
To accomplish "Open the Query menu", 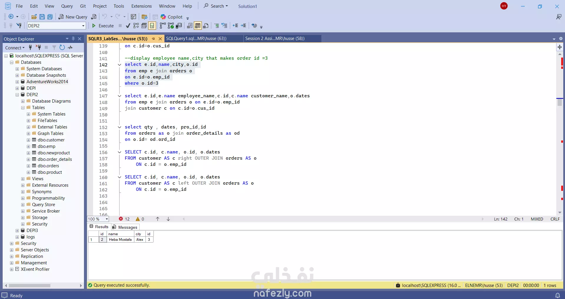I will [67, 6].
